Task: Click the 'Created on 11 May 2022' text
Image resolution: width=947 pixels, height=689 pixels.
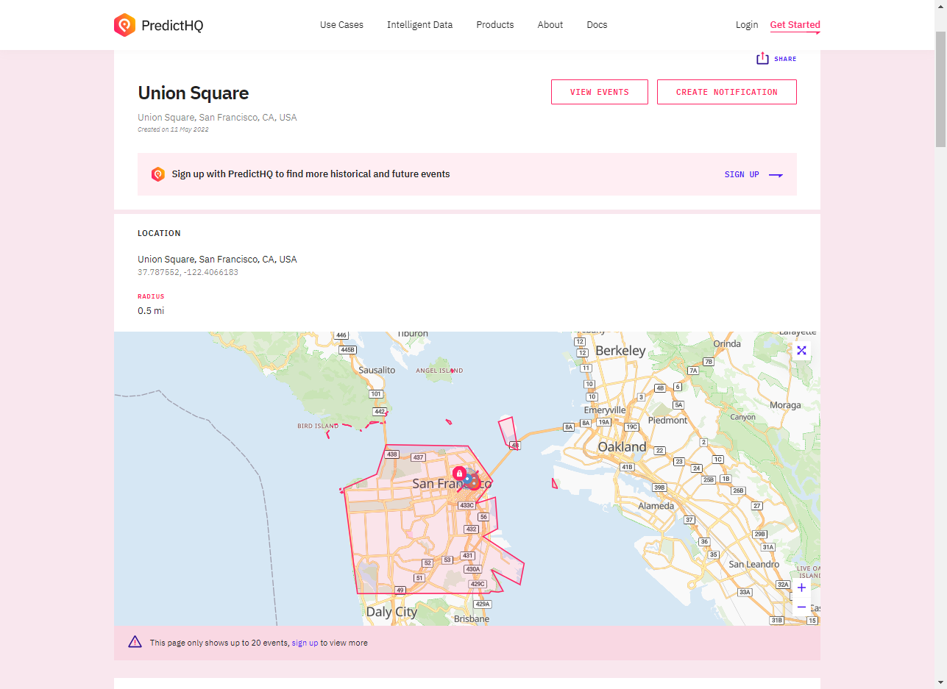Action: [173, 129]
